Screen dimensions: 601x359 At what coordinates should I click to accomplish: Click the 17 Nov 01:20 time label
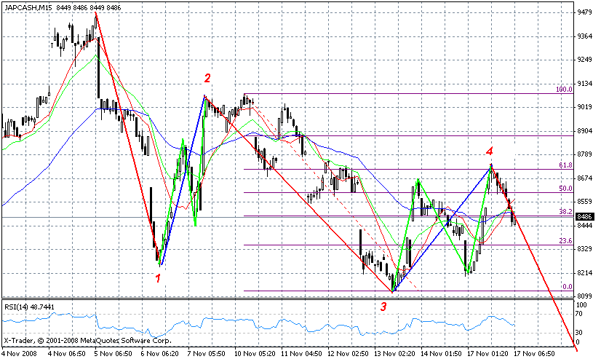tap(488, 353)
